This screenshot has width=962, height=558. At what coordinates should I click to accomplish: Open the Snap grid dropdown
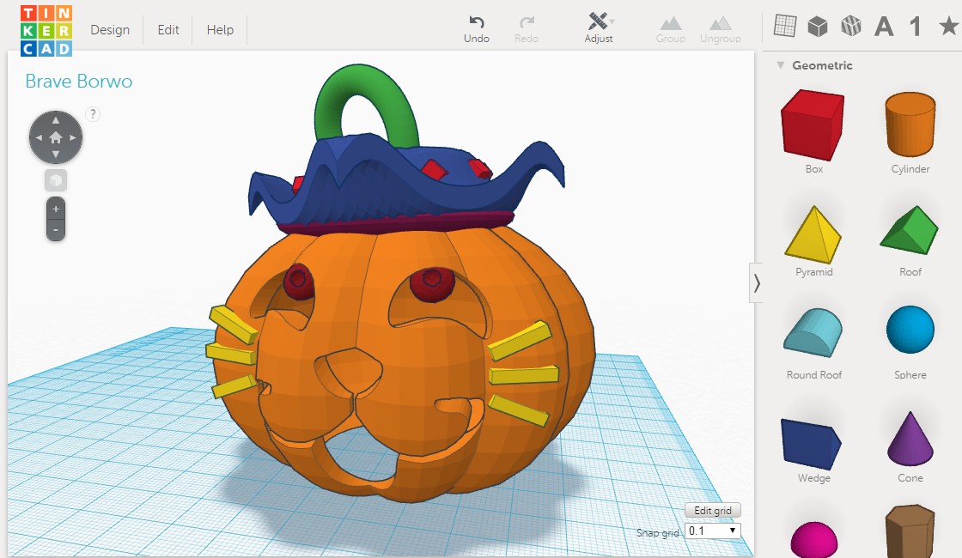click(713, 531)
